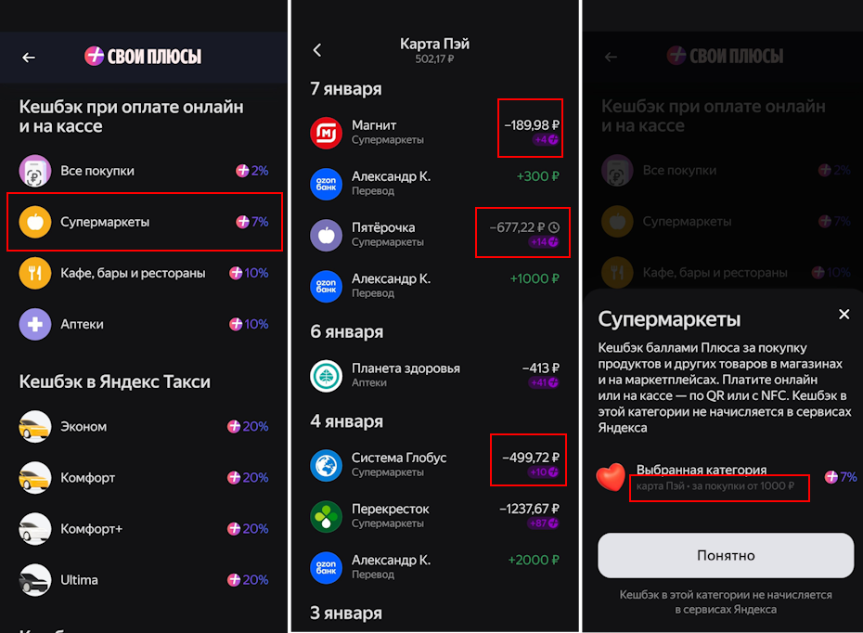Open the Озон Банк transfer icon
Image resolution: width=863 pixels, height=633 pixels.
(x=327, y=183)
